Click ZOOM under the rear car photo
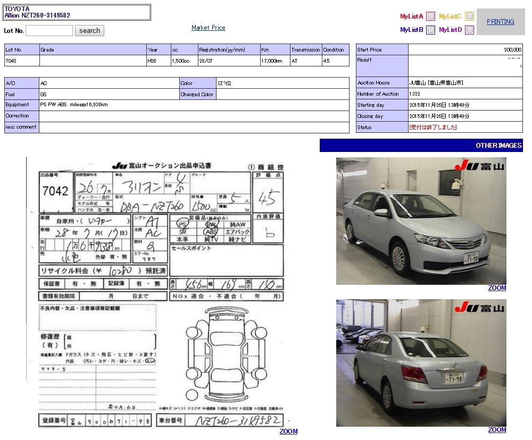 [x=497, y=429]
